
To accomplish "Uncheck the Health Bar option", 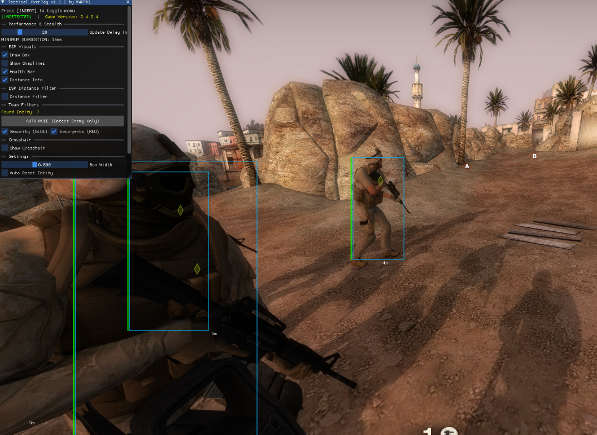I will click(5, 72).
